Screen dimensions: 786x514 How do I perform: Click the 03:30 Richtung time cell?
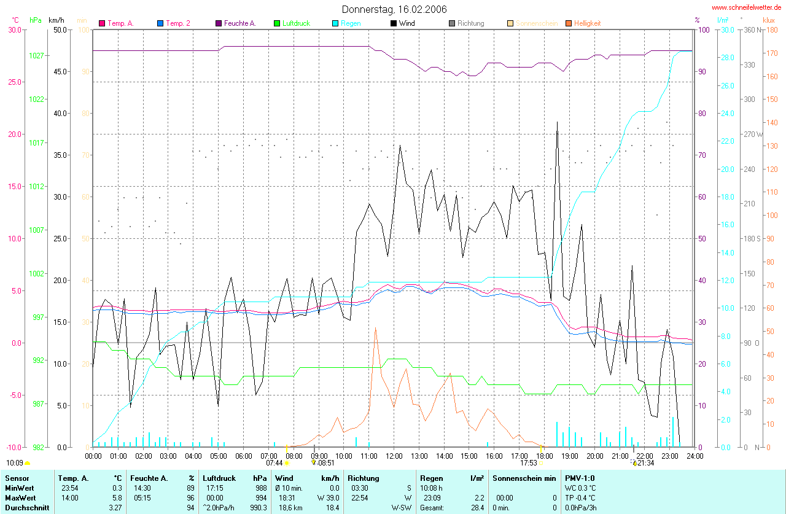[x=359, y=488]
